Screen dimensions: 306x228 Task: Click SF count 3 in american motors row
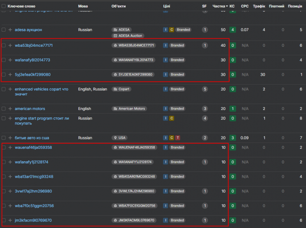coord(205,109)
